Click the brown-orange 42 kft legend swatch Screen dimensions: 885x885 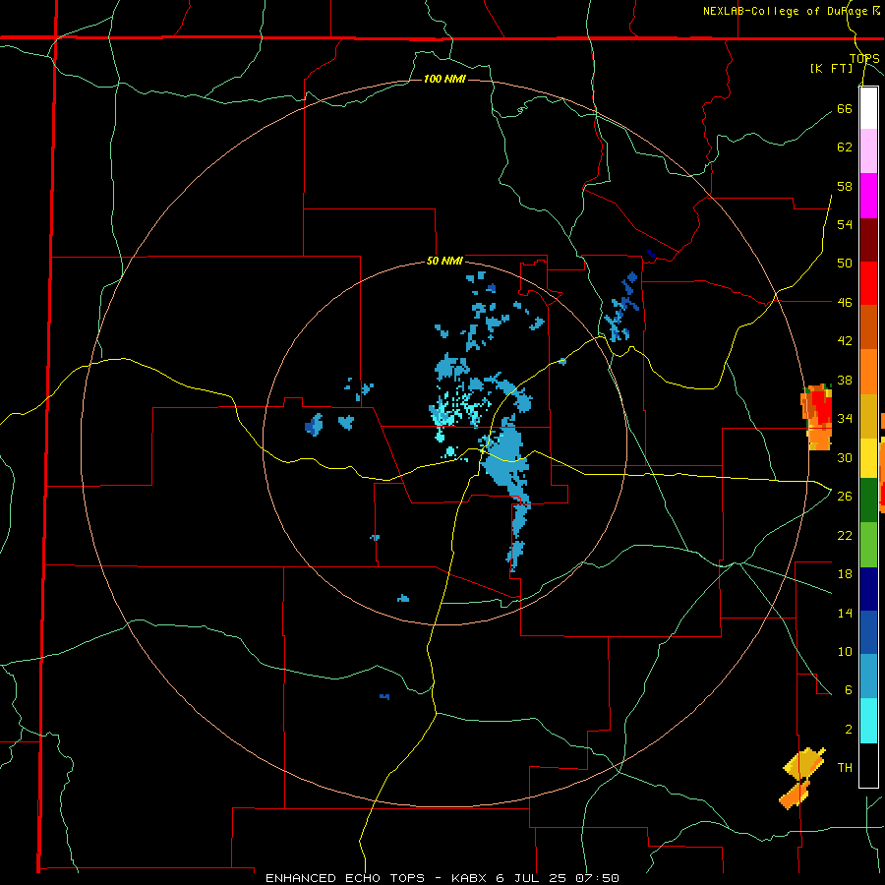868,327
